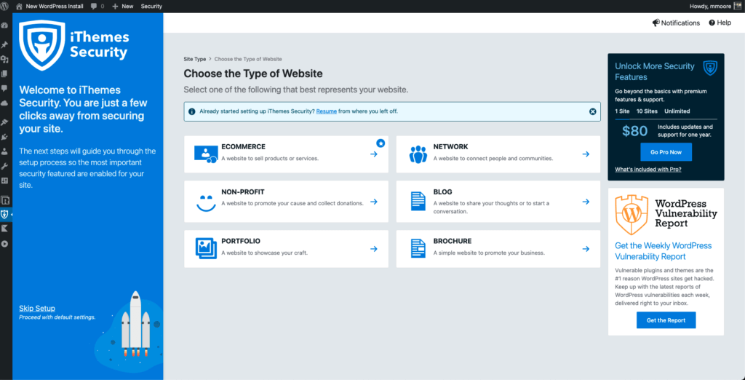
Task: Click the shield icon in Unlock More Security panel
Action: (710, 68)
